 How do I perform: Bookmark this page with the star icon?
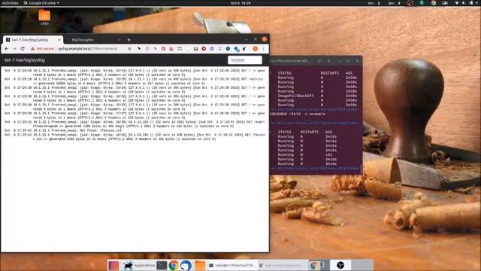(x=129, y=48)
